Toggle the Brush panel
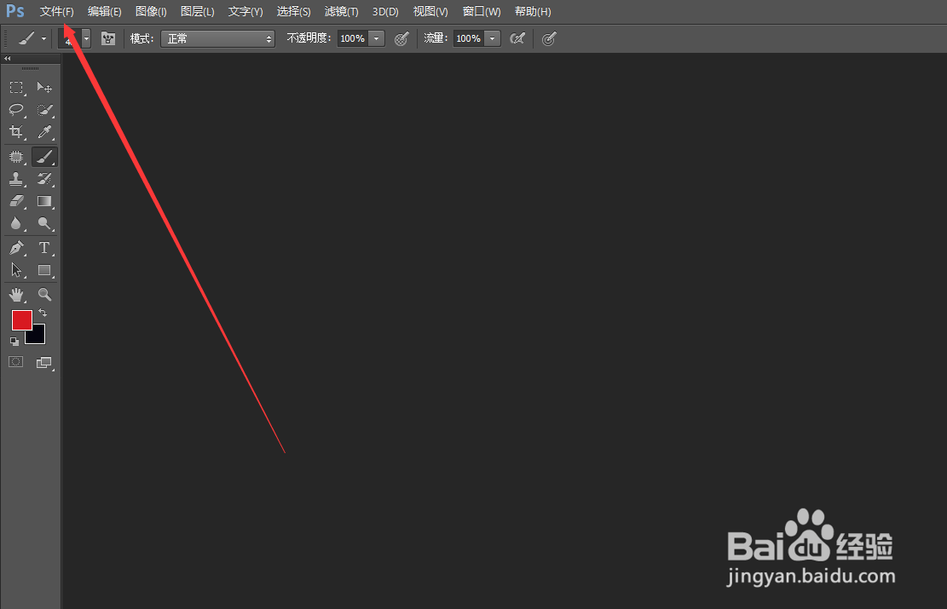 [108, 38]
